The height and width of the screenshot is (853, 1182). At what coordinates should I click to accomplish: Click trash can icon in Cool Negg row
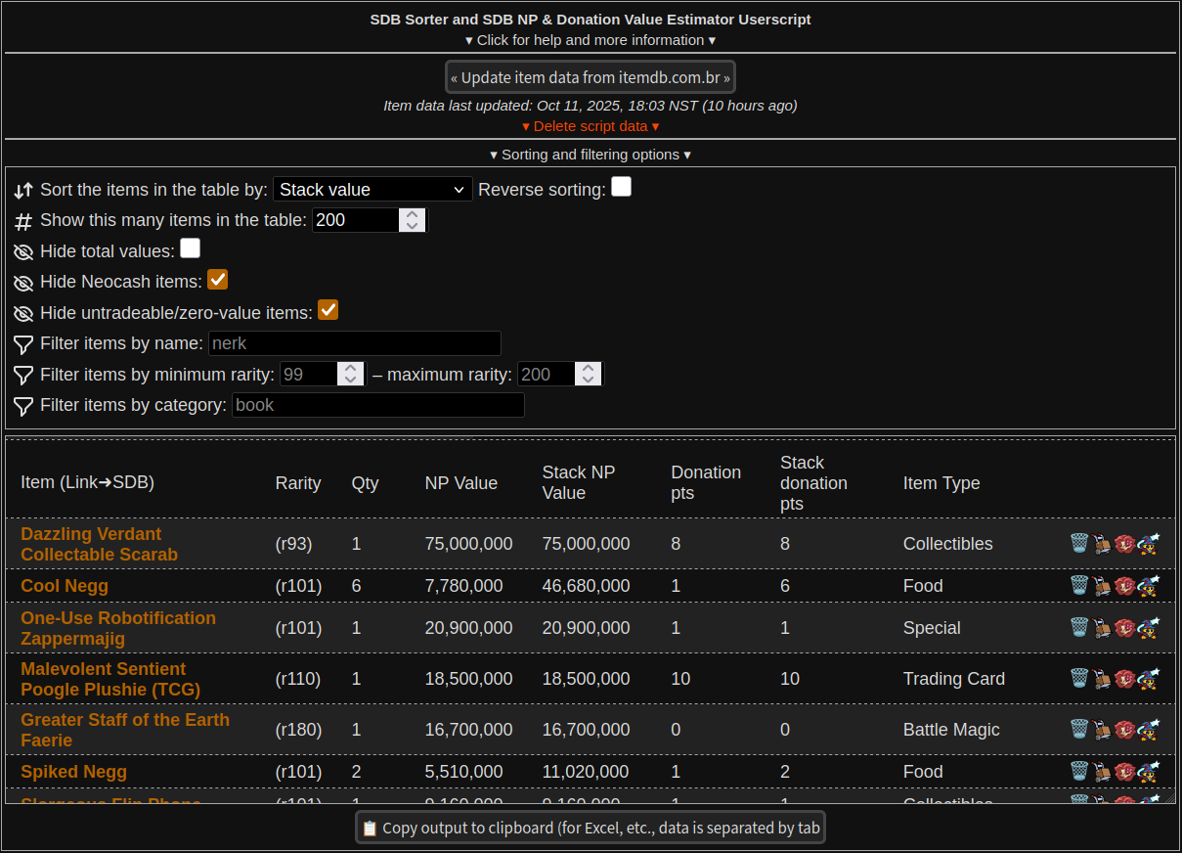point(1078,585)
